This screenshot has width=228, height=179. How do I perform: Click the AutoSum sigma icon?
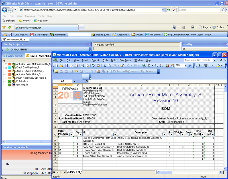pos(149,66)
